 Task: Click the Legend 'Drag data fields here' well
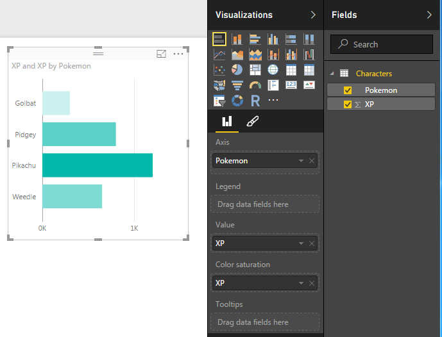265,204
